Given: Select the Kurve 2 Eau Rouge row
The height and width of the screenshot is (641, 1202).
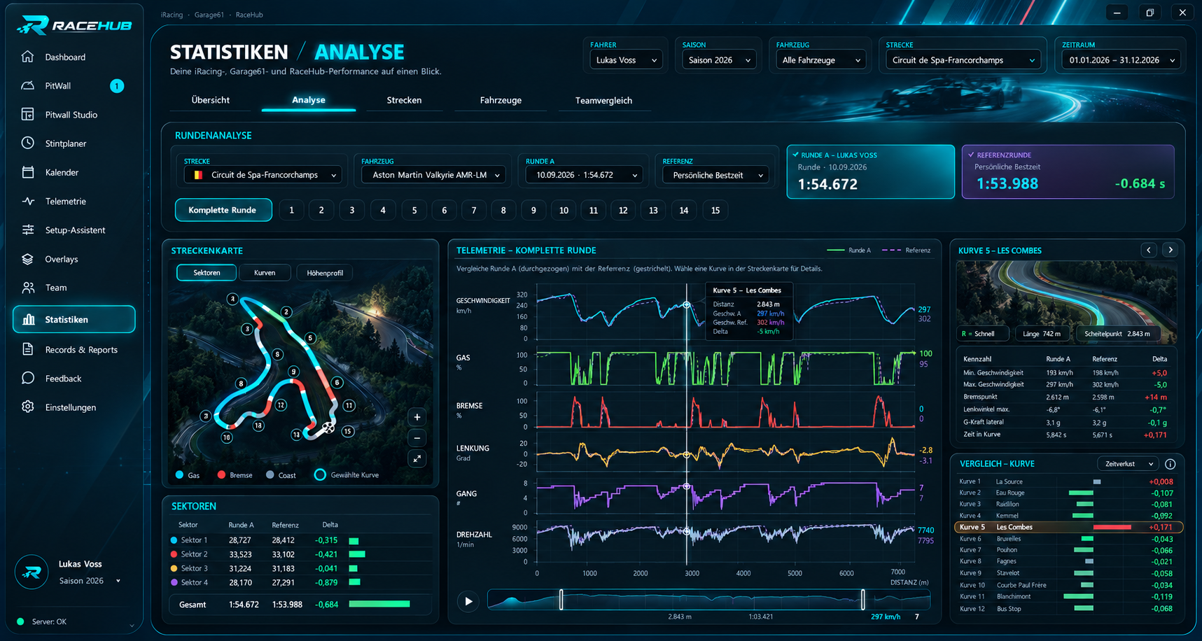Looking at the screenshot, I should point(1068,493).
